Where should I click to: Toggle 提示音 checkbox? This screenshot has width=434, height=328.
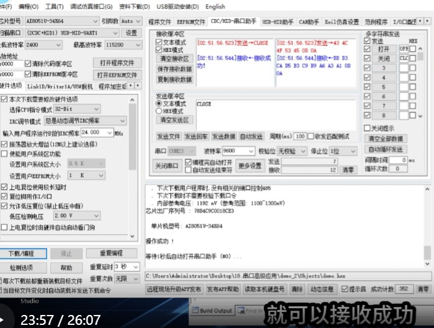tap(345, 289)
